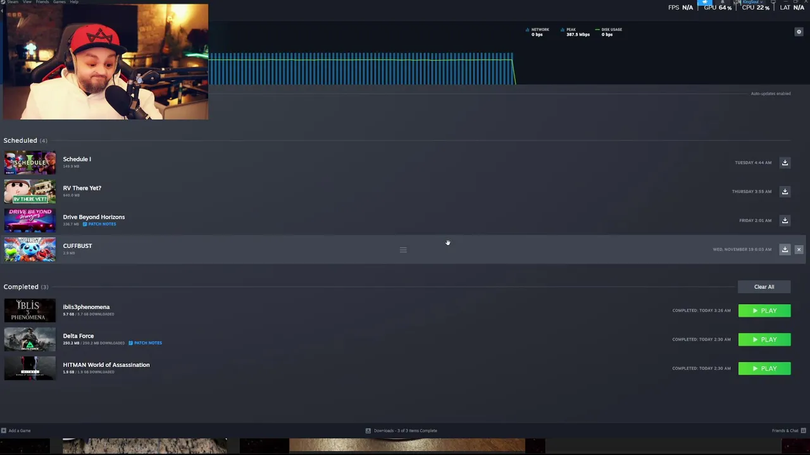This screenshot has width=810, height=455.
Task: Open the Help menu
Action: click(74, 2)
